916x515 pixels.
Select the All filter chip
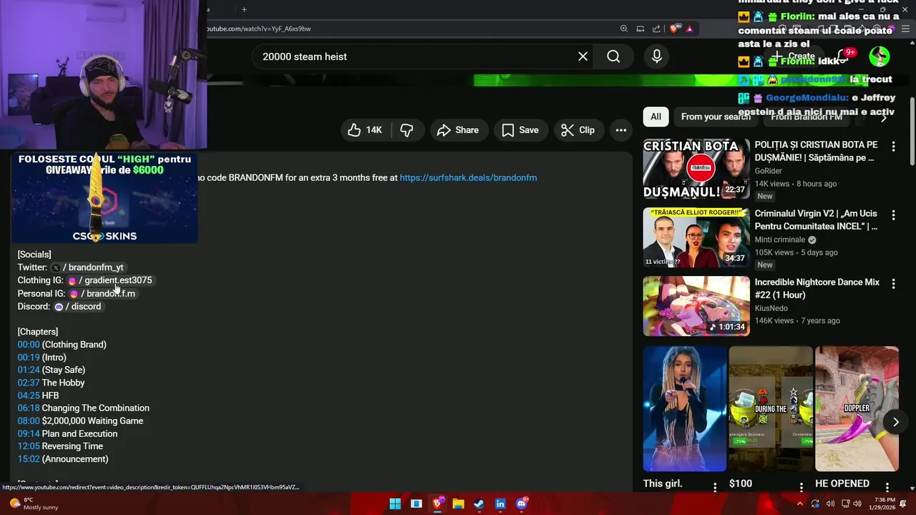[x=656, y=117]
